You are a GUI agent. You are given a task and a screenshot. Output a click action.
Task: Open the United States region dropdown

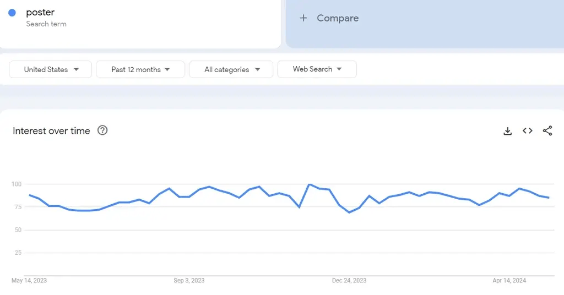(50, 69)
